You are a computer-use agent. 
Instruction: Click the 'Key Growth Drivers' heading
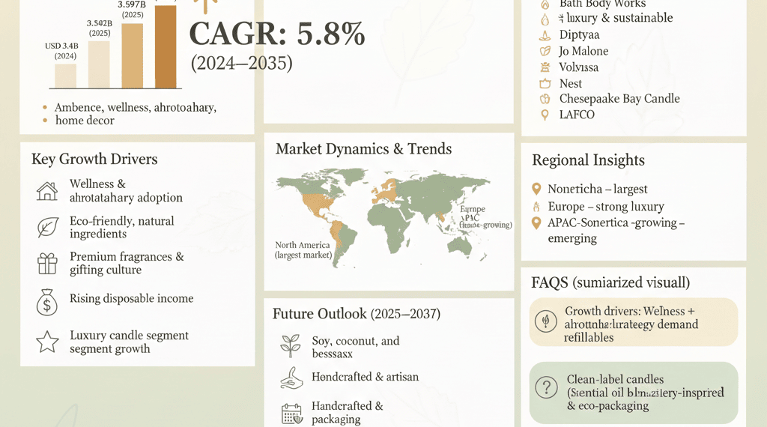click(94, 159)
